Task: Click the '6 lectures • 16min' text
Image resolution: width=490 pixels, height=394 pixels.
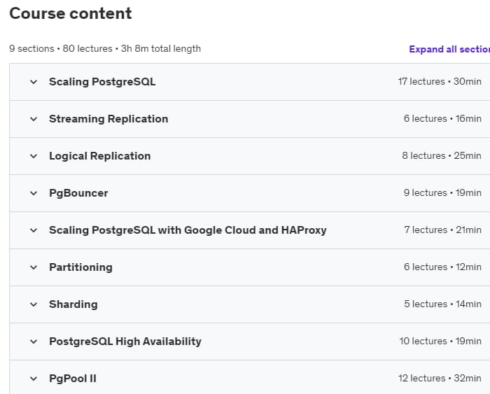Action: (x=442, y=119)
